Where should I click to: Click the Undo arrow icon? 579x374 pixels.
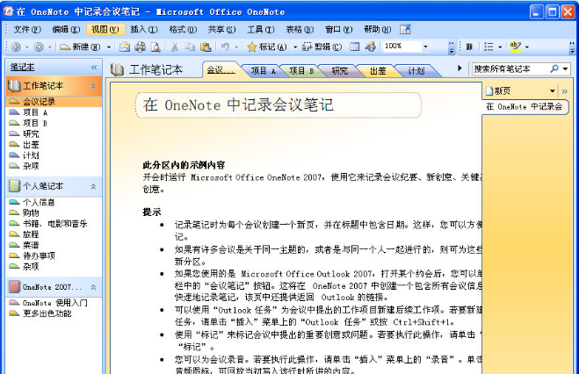coord(225,47)
